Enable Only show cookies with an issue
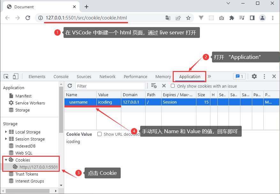Screen dimensions: 280x194 click(173, 86)
